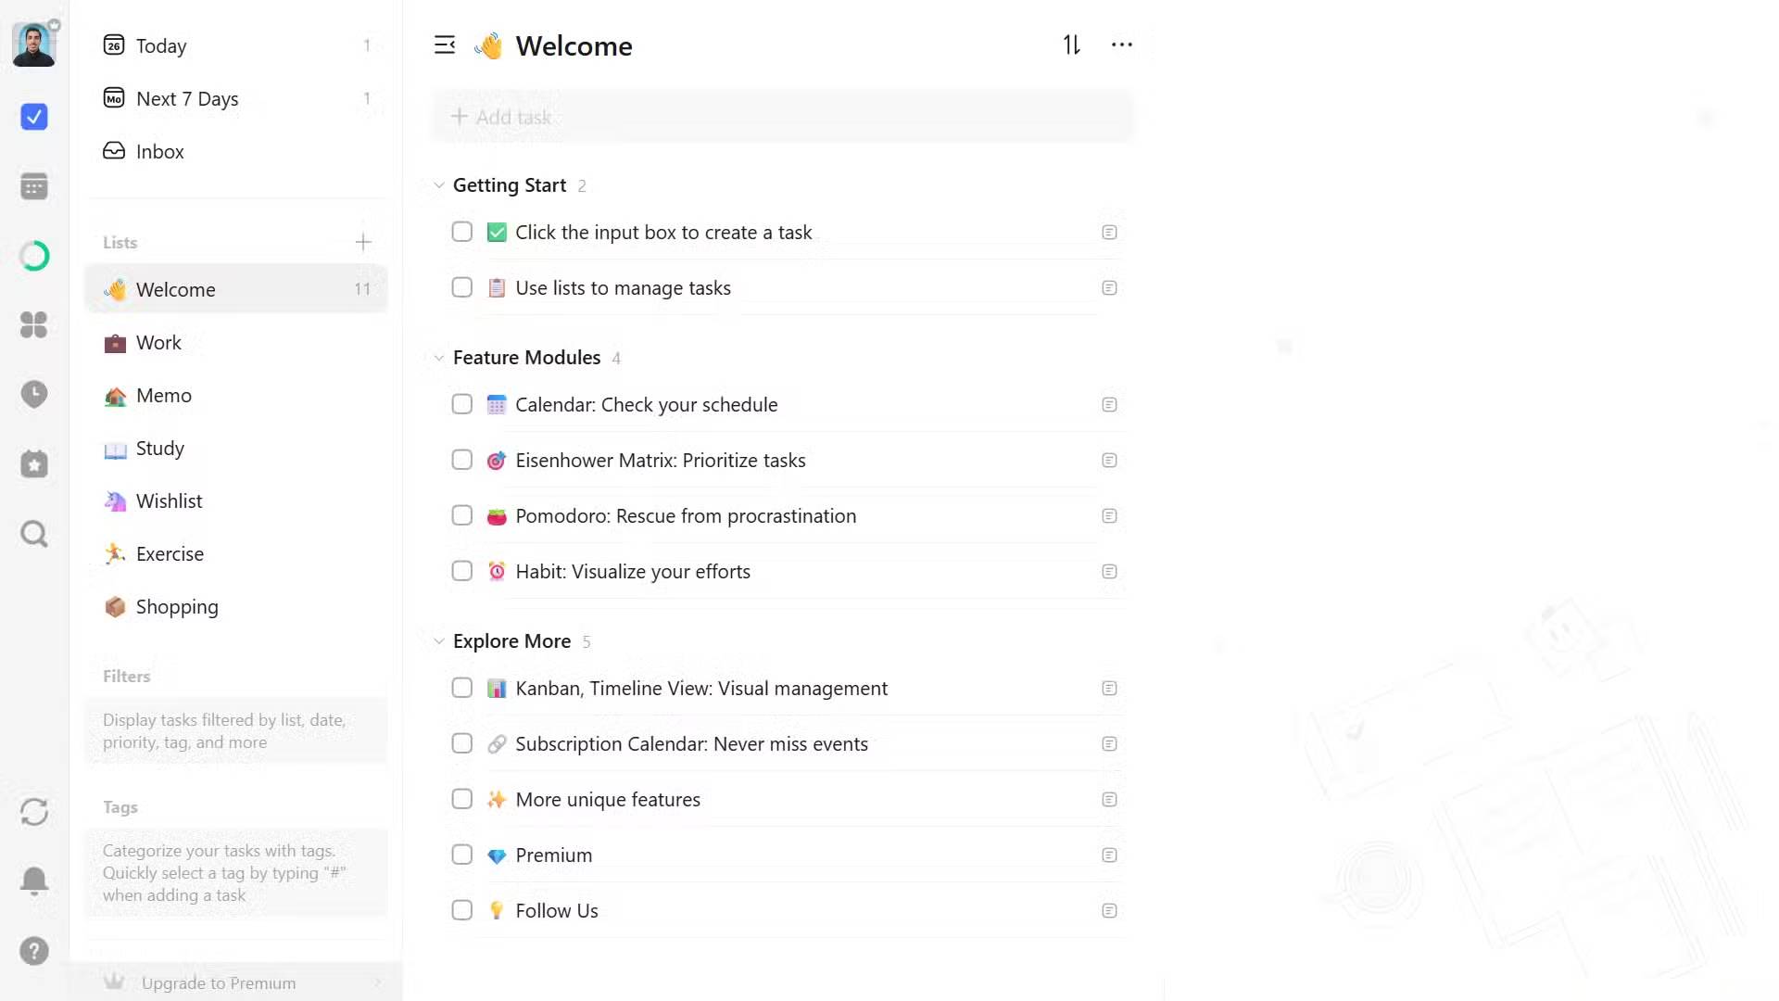Tick the 'Premium' task checkbox

[461, 855]
